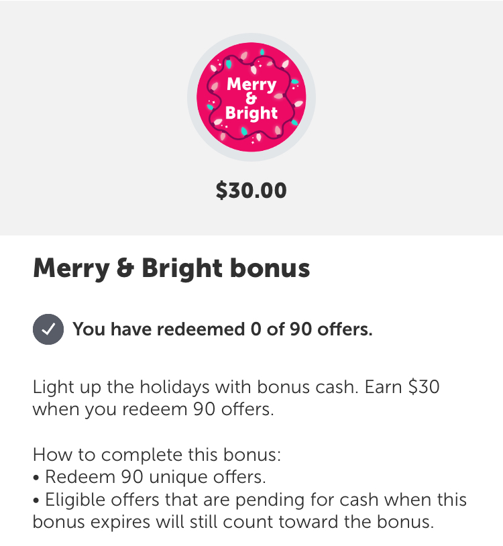Viewport: 503px width, 546px height.
Task: Tap the white checkmark inside the progress indicator
Action: coord(47,329)
